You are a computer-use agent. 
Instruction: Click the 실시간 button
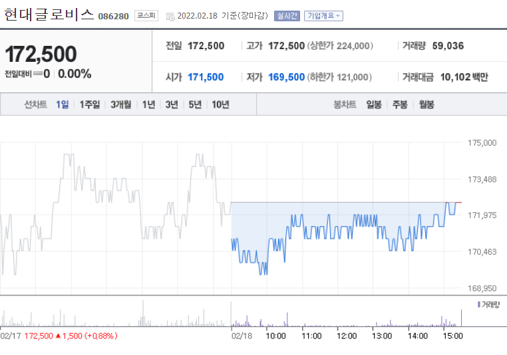tap(287, 16)
